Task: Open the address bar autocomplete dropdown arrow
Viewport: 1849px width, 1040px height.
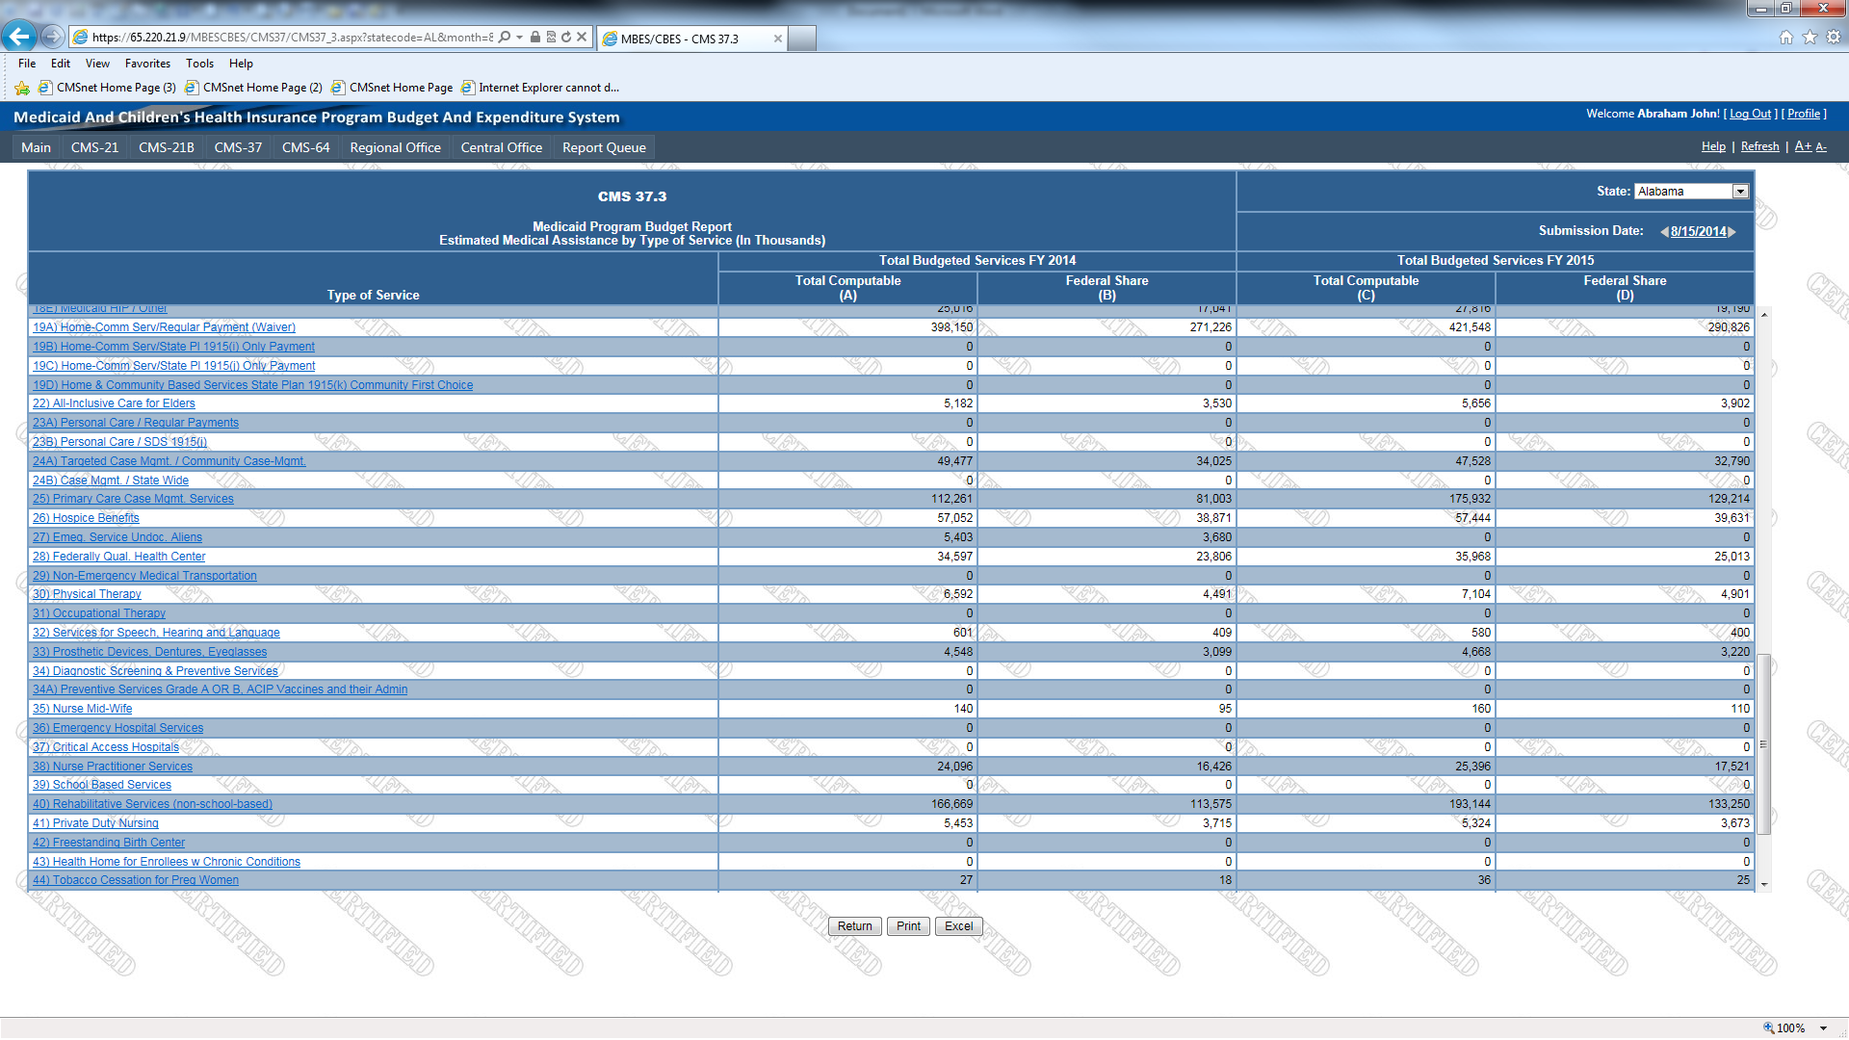Action: (x=520, y=38)
